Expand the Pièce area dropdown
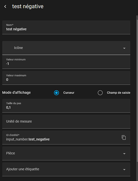 point(124,153)
